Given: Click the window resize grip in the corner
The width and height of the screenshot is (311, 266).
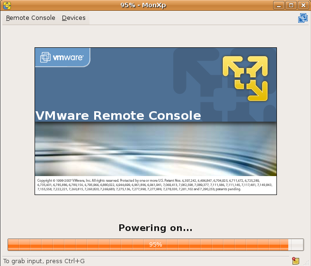Looking at the screenshot, I should click(307, 262).
